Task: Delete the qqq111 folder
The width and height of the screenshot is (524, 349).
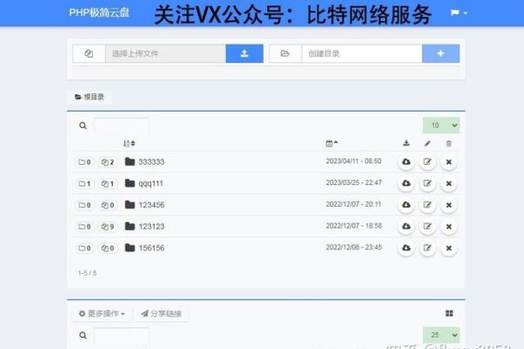Action: pos(449,183)
